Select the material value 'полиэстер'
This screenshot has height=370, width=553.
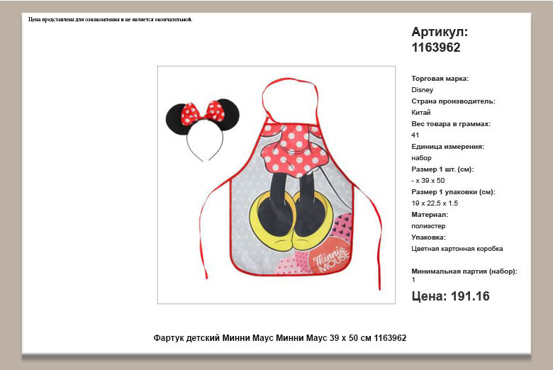pyautogui.click(x=428, y=226)
